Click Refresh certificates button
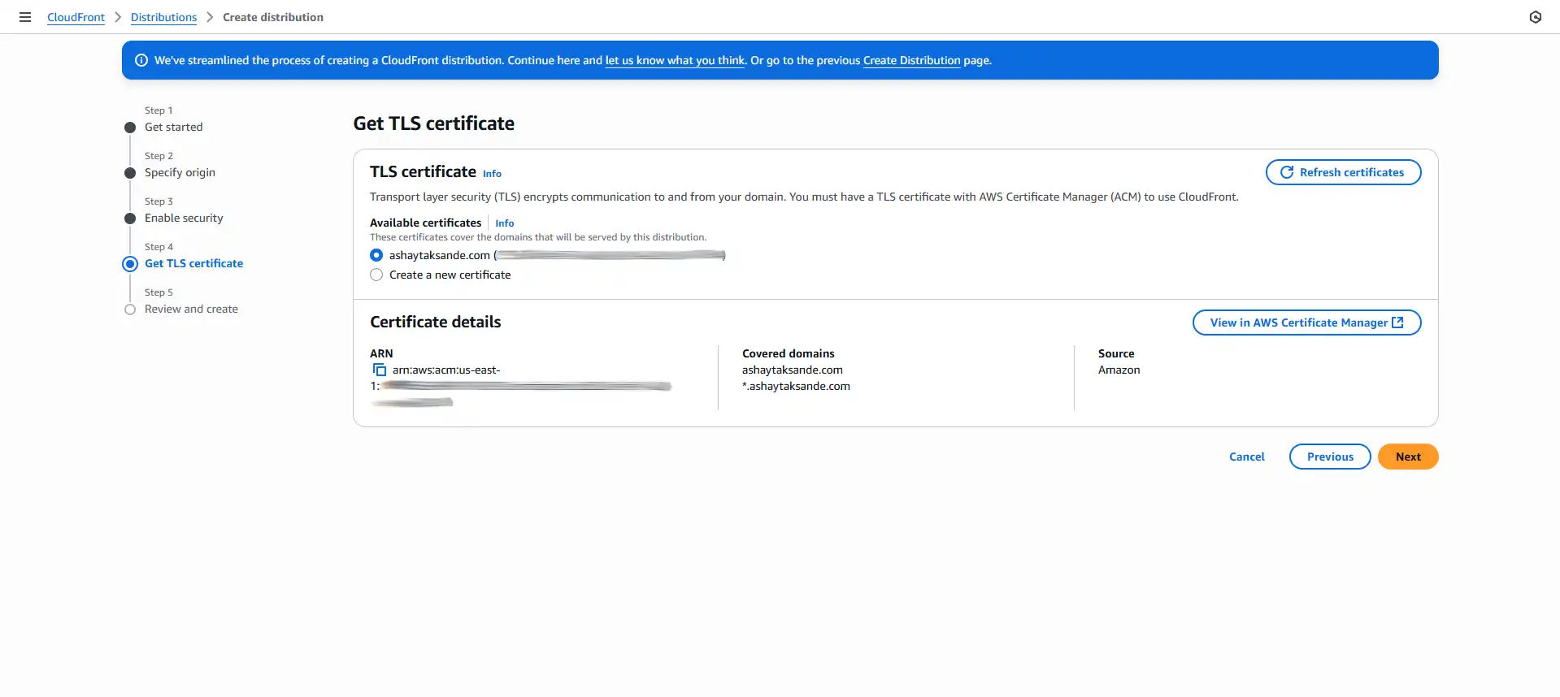Viewport: 1560px width, 697px height. (1343, 172)
